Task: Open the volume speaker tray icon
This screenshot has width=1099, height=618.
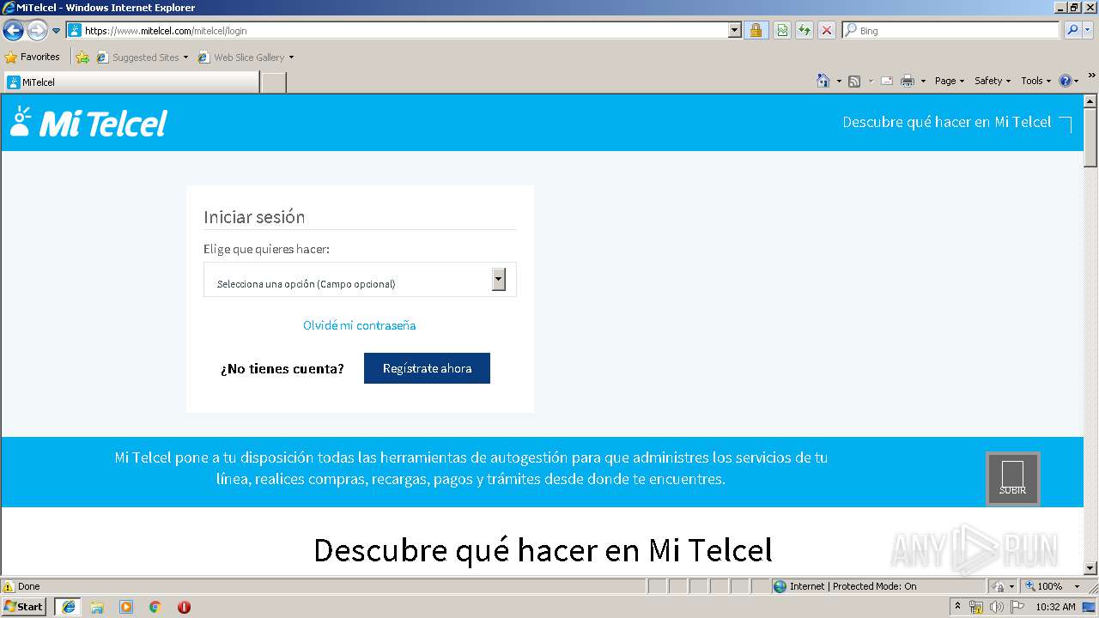Action: click(997, 607)
